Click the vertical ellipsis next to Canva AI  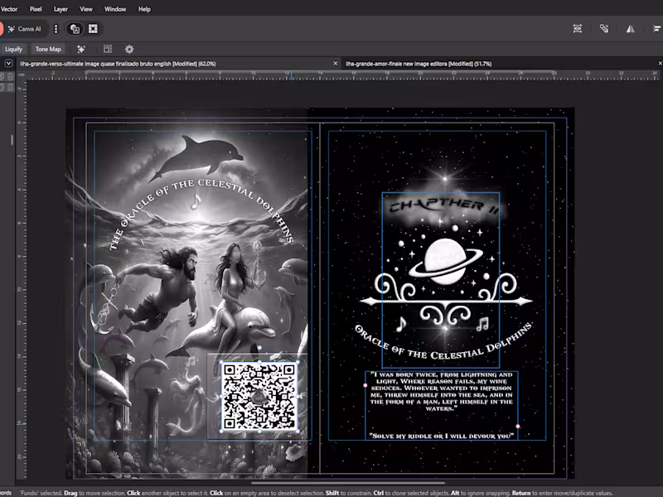point(56,28)
